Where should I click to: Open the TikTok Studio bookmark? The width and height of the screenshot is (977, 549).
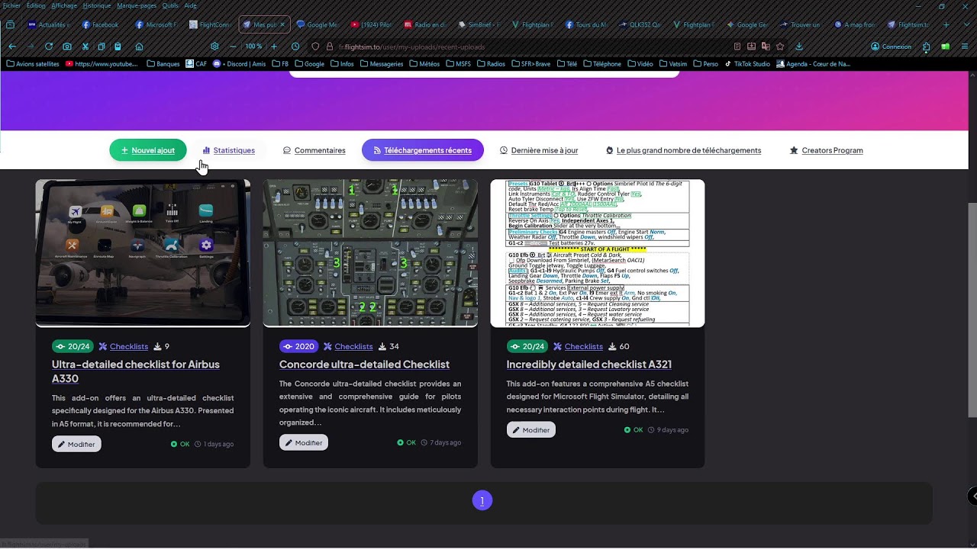click(747, 64)
